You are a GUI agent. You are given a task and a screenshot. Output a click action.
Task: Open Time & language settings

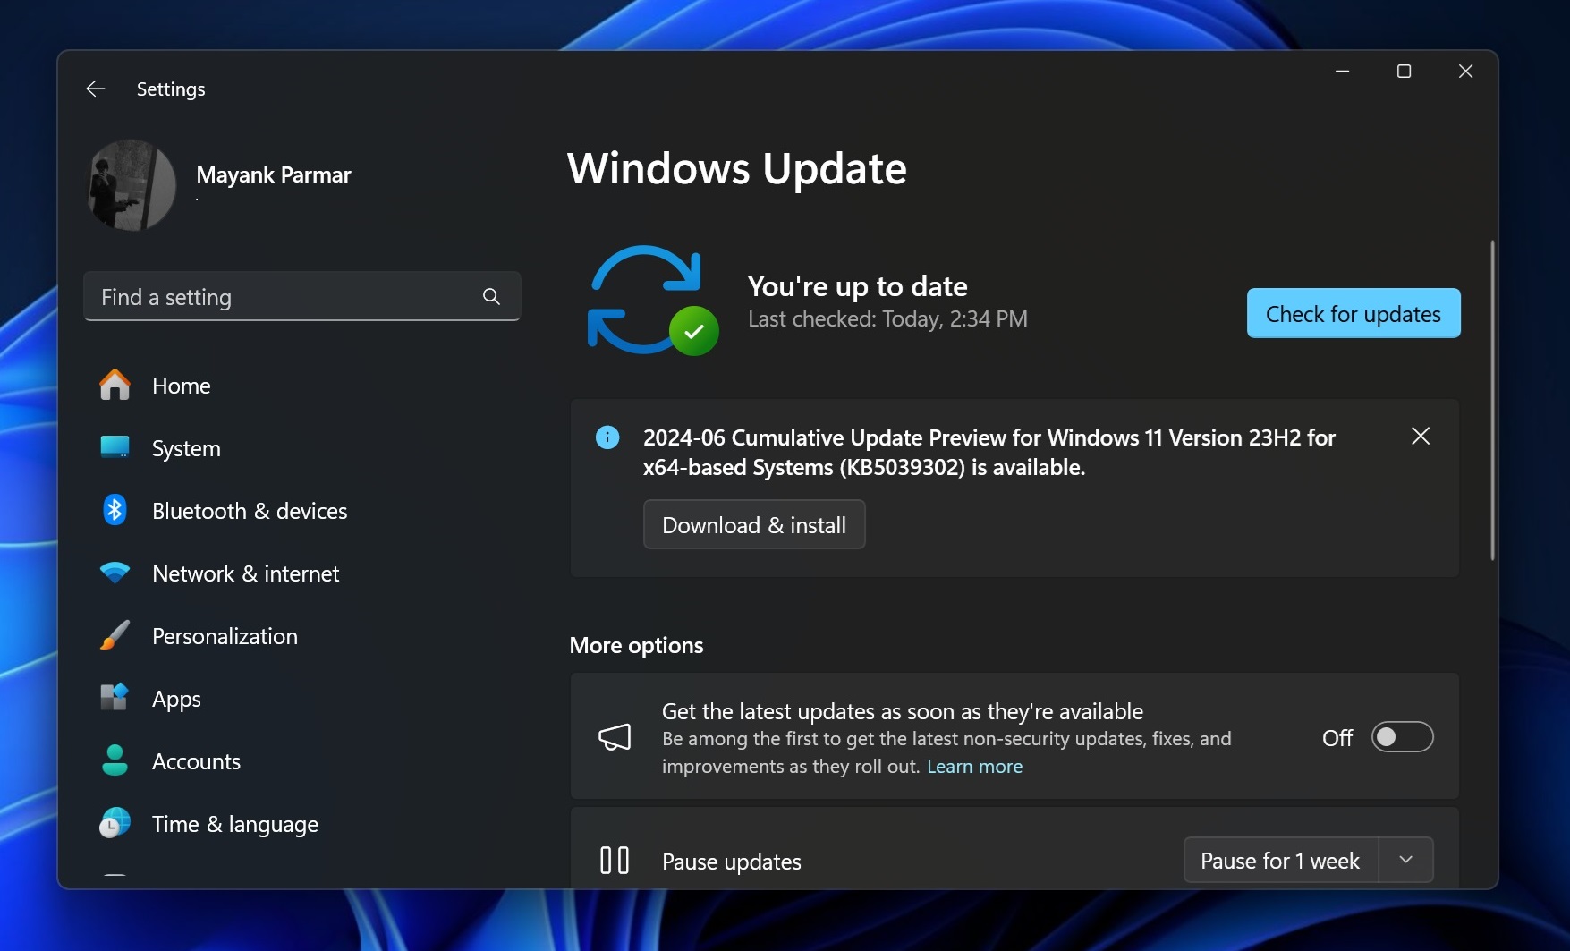pos(302,824)
